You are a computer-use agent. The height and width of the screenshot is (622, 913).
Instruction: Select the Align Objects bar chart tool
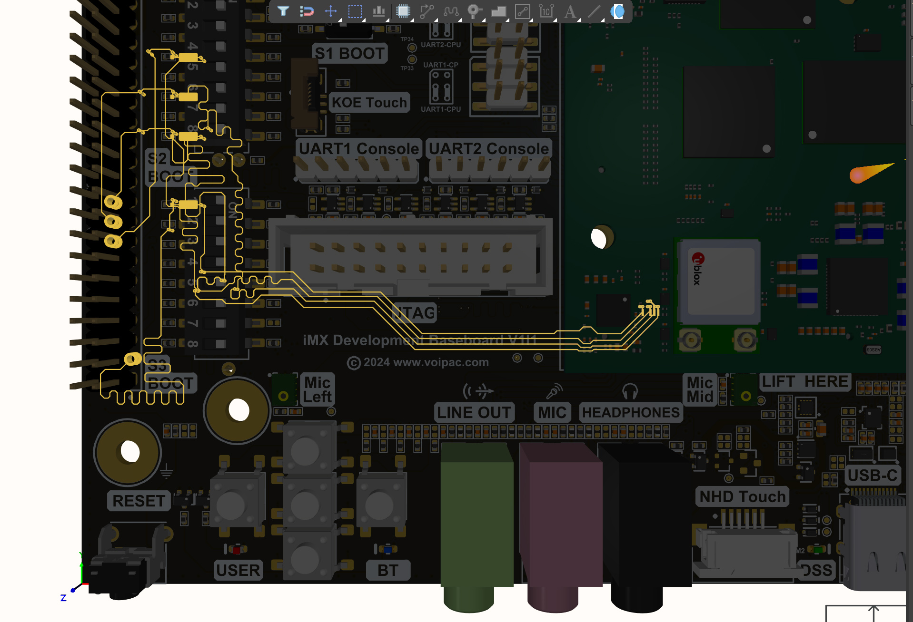pos(379,11)
